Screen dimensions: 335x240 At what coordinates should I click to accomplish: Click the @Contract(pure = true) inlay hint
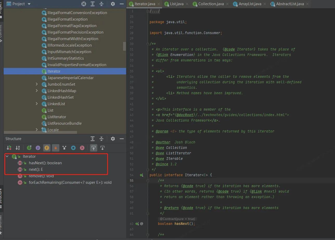pos(177,219)
